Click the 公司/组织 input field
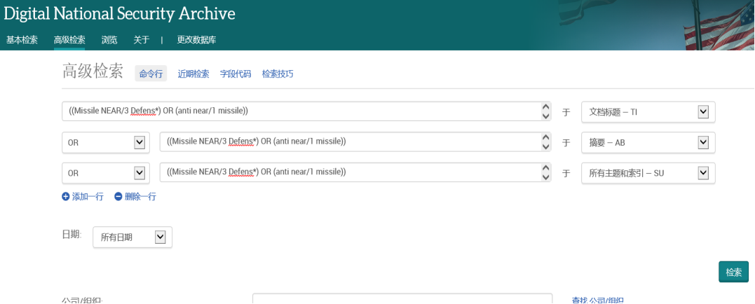Screen dimensions: 755x304 (x=402, y=299)
